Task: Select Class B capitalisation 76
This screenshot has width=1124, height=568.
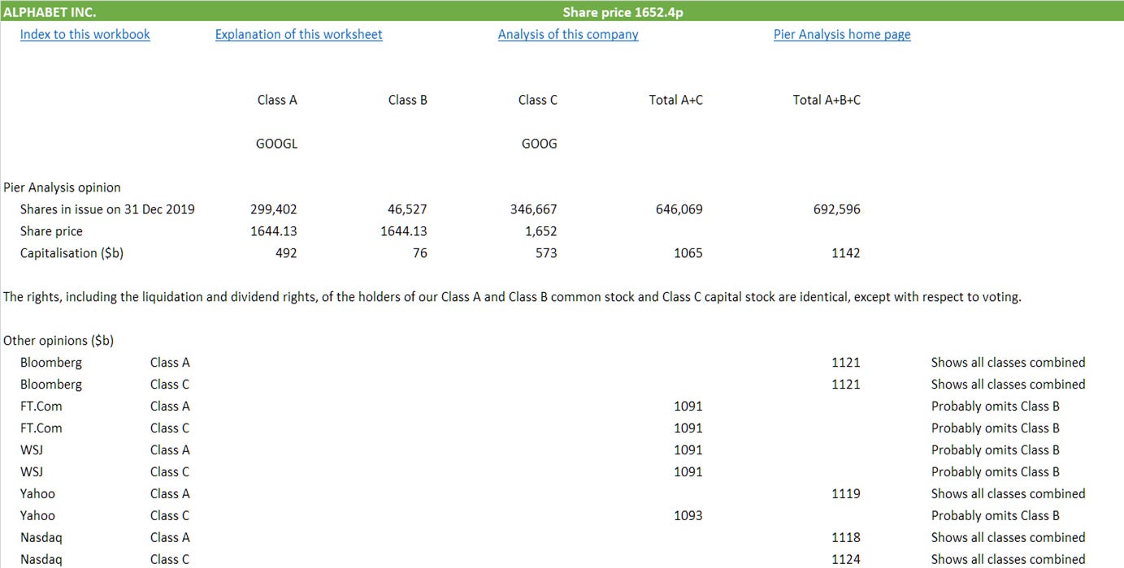Action: tap(420, 253)
